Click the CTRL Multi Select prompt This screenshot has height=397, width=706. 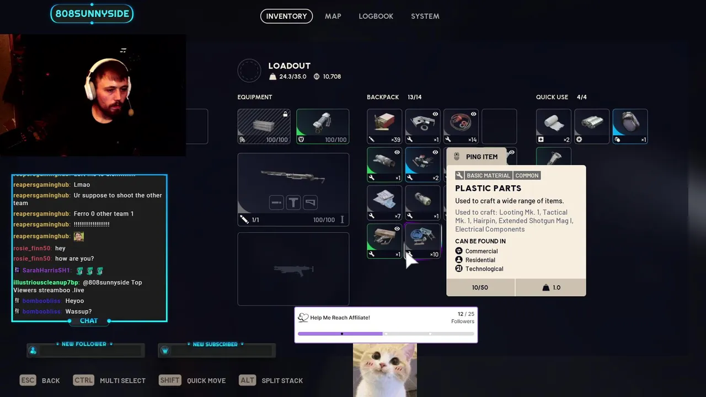109,380
